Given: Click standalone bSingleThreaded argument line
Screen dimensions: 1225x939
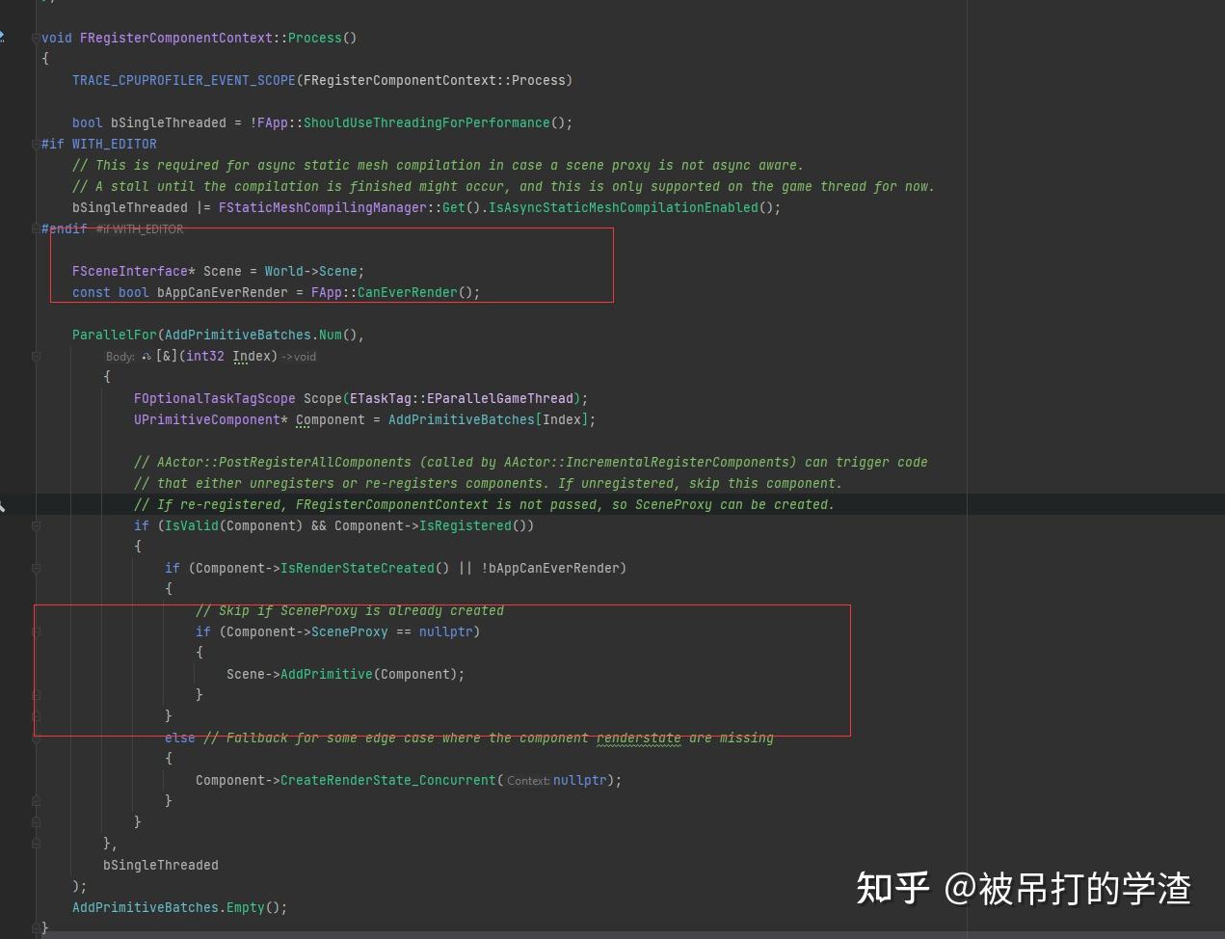Looking at the screenshot, I should [161, 865].
